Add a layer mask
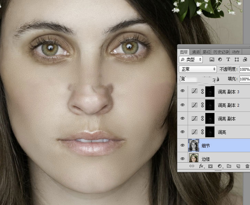This screenshot has width=250, height=205. pyautogui.click(x=210, y=166)
